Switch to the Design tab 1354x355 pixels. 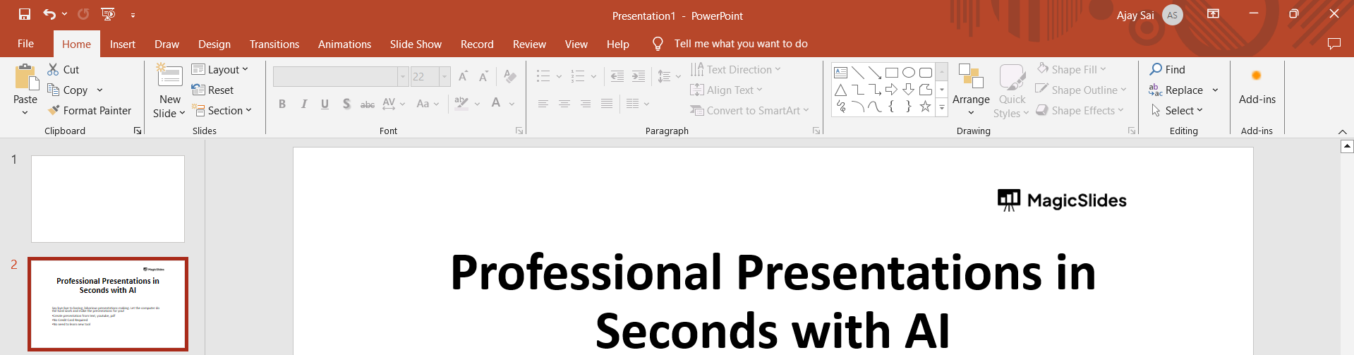click(x=214, y=44)
